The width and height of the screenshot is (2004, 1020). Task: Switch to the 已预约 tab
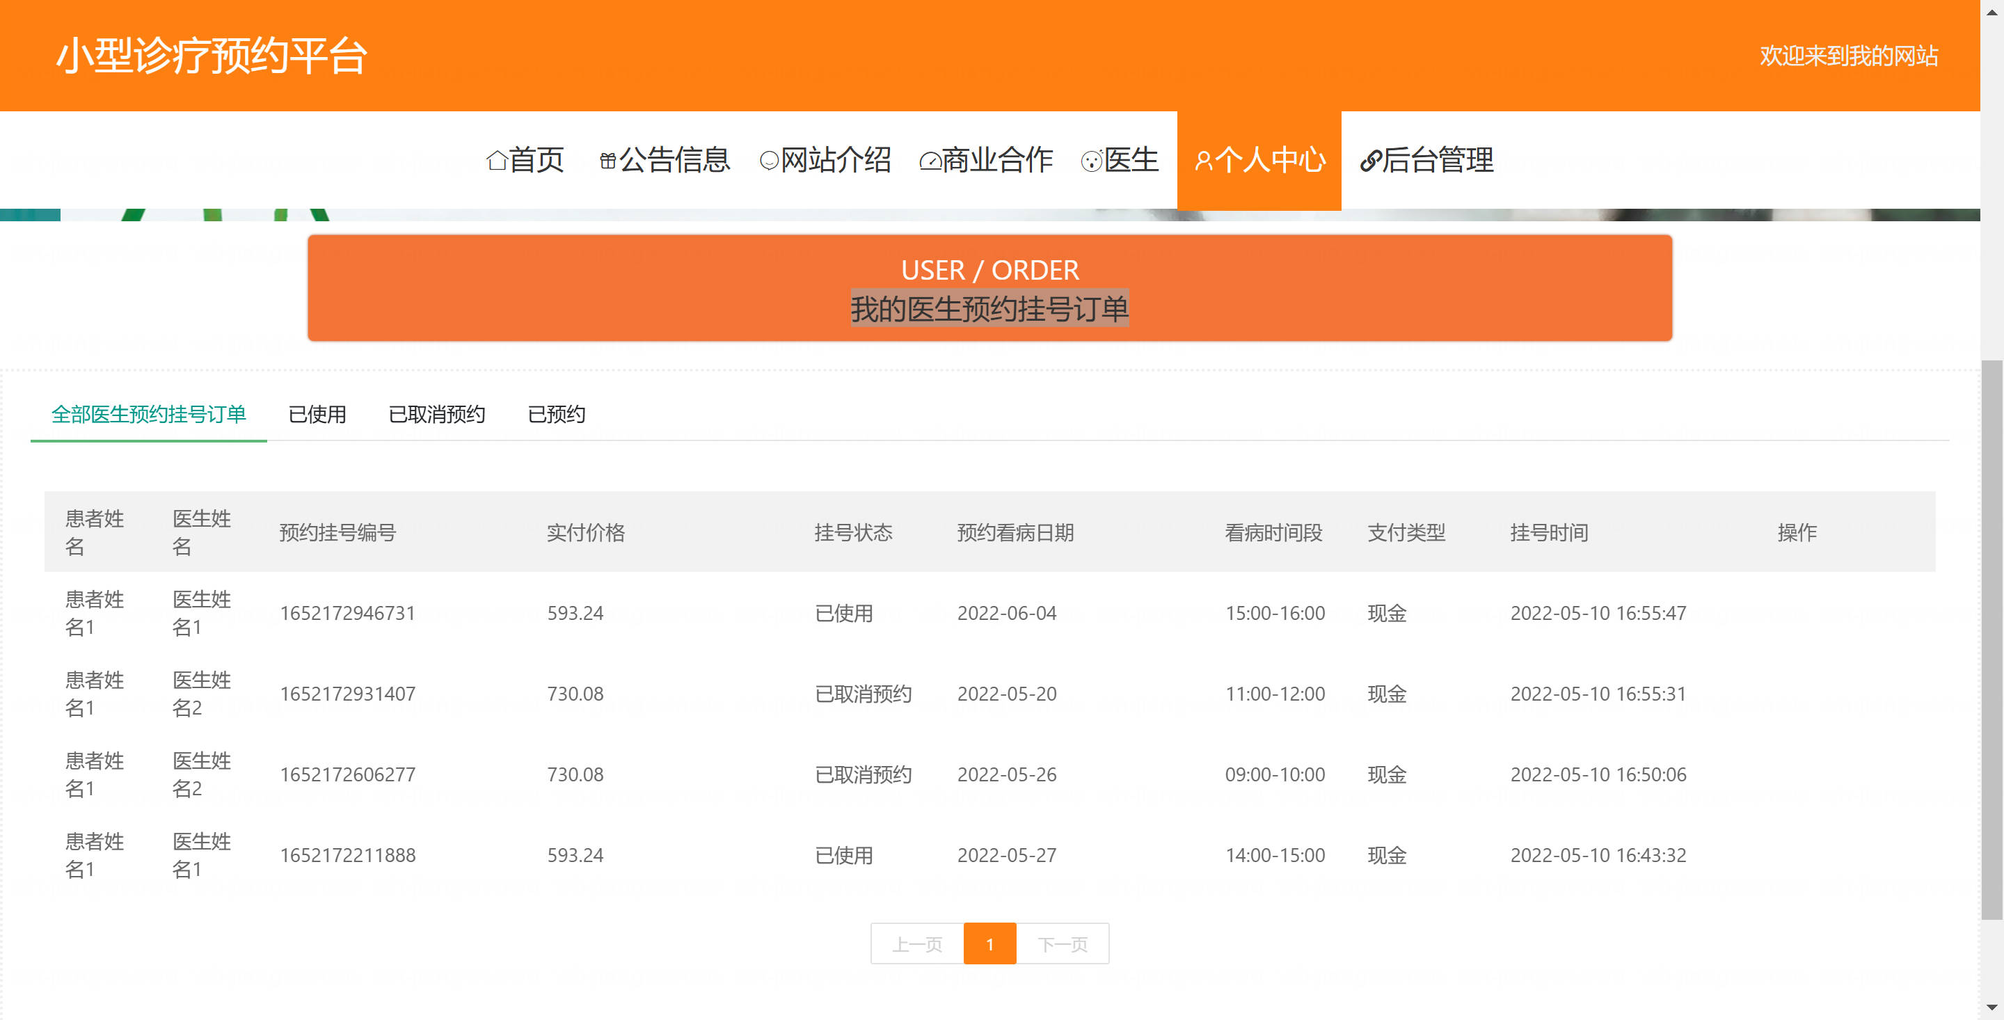point(557,414)
